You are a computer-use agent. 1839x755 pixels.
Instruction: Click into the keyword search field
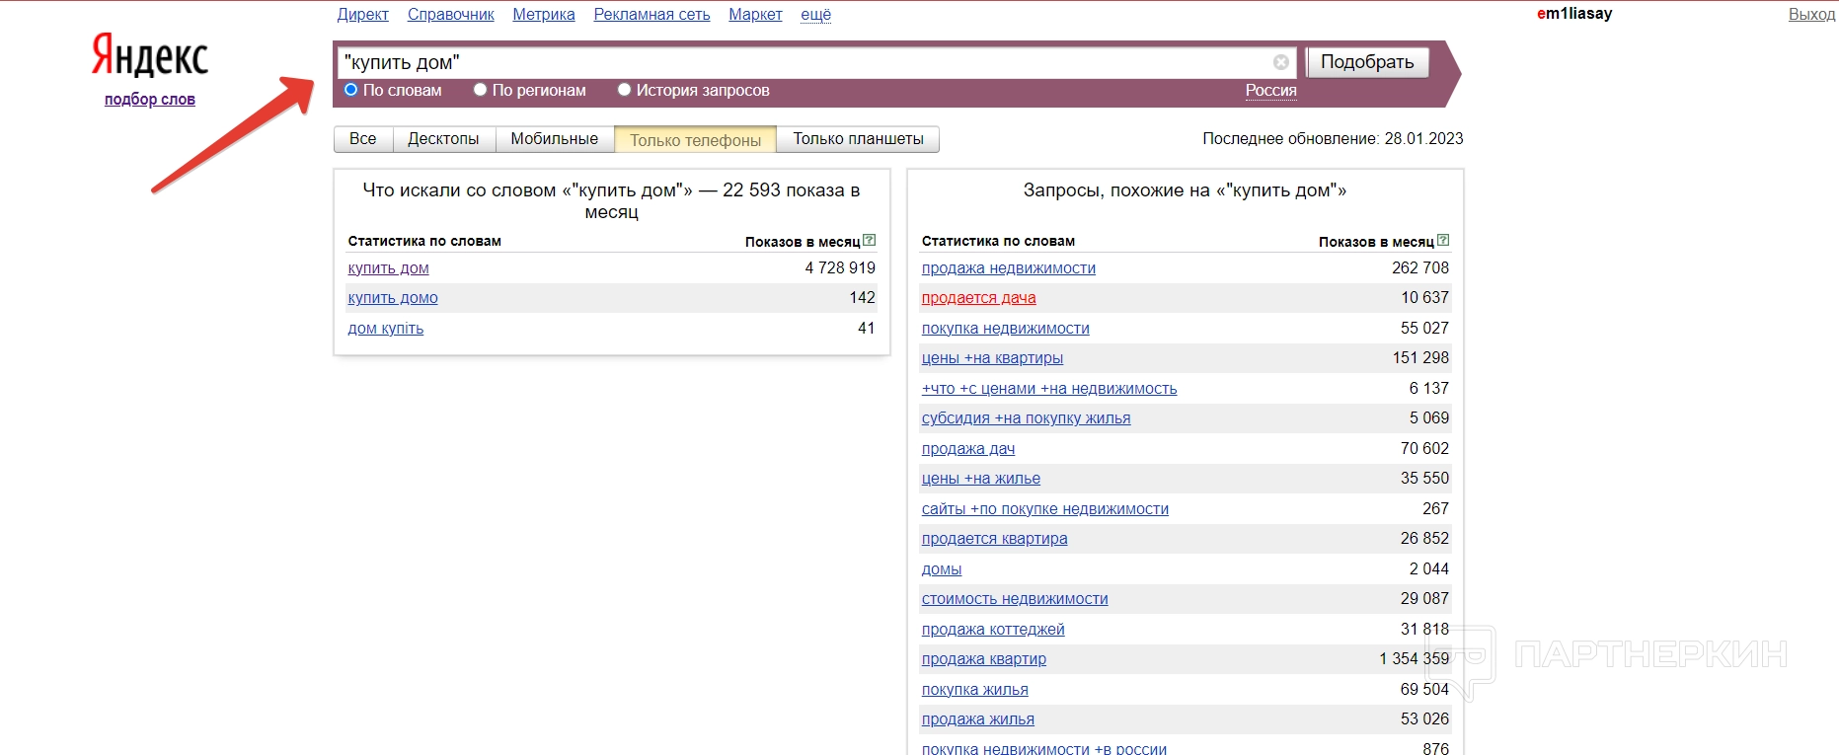805,62
